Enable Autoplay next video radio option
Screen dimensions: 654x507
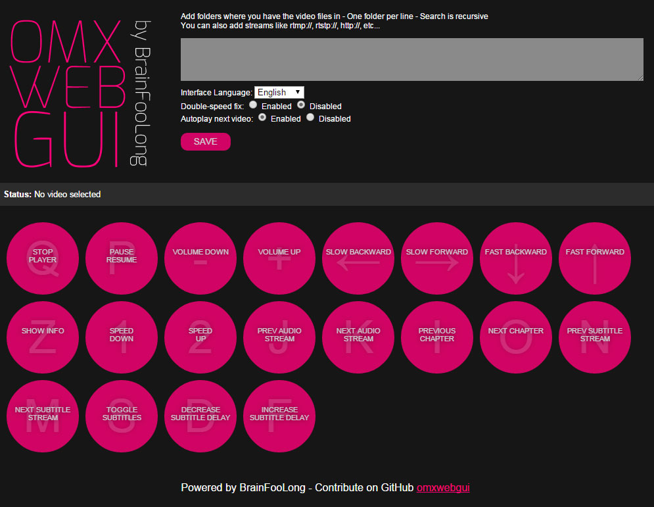pos(262,117)
